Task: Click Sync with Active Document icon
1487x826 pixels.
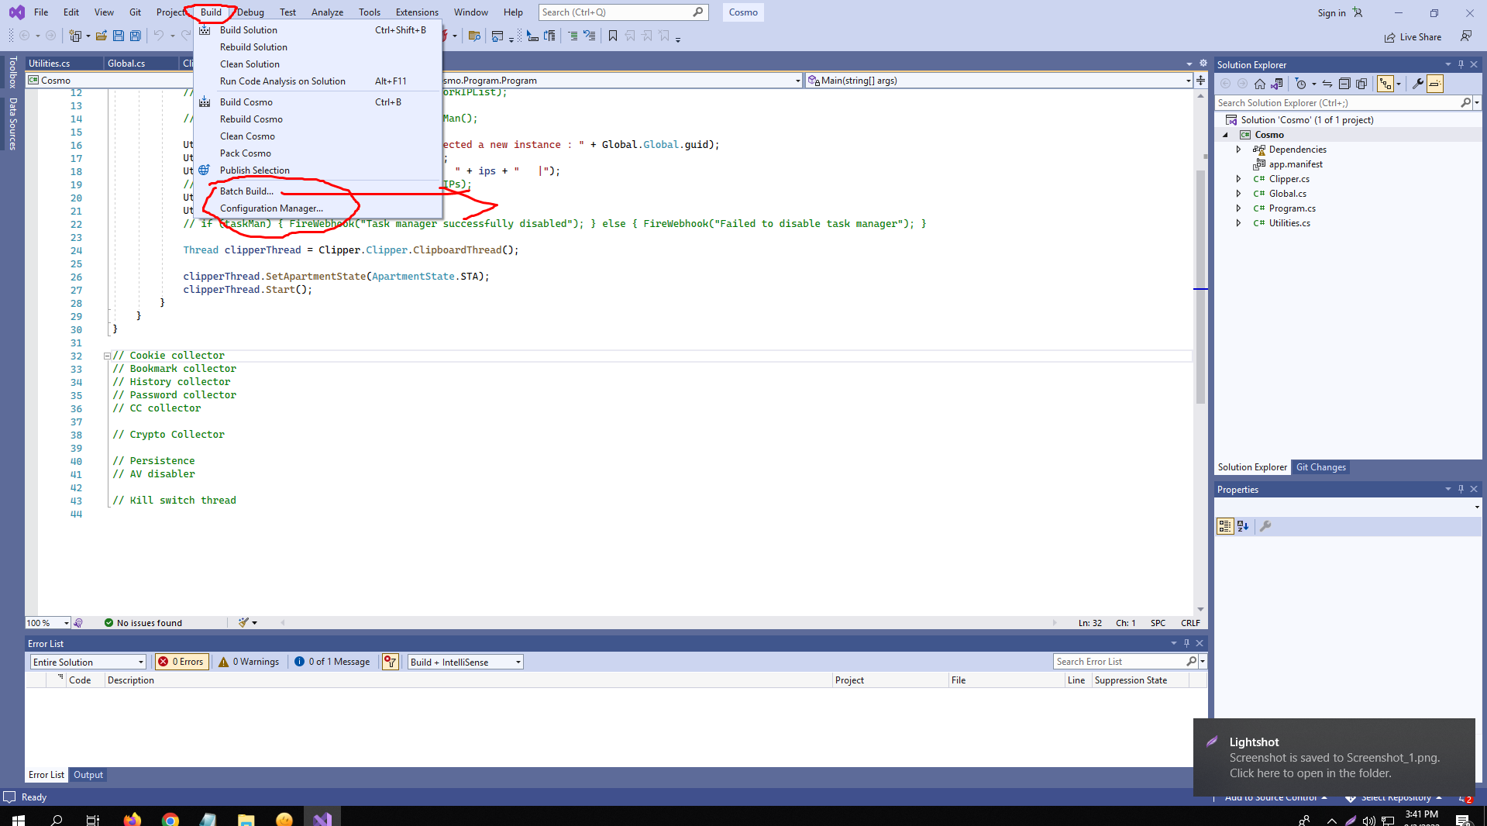Action: tap(1327, 84)
